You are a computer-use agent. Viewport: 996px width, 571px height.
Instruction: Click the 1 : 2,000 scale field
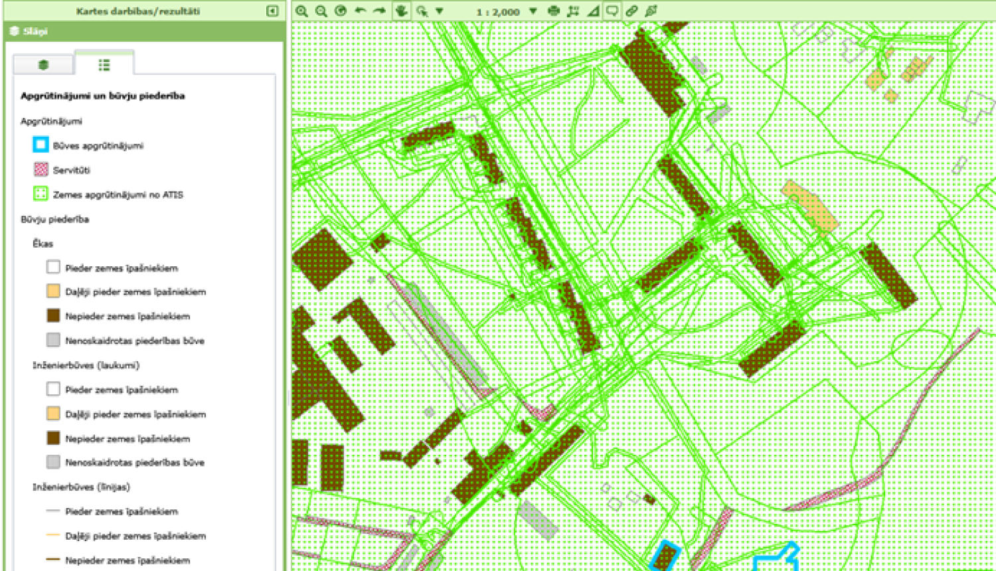pyautogui.click(x=498, y=12)
